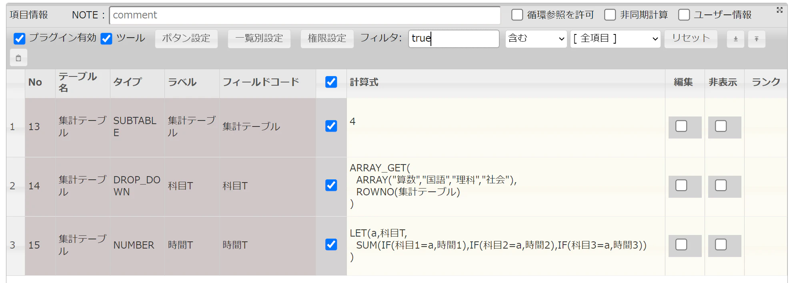Image resolution: width=797 pixels, height=283 pixels.
Task: Check the 非表示 box for 時間T row
Action: click(721, 245)
